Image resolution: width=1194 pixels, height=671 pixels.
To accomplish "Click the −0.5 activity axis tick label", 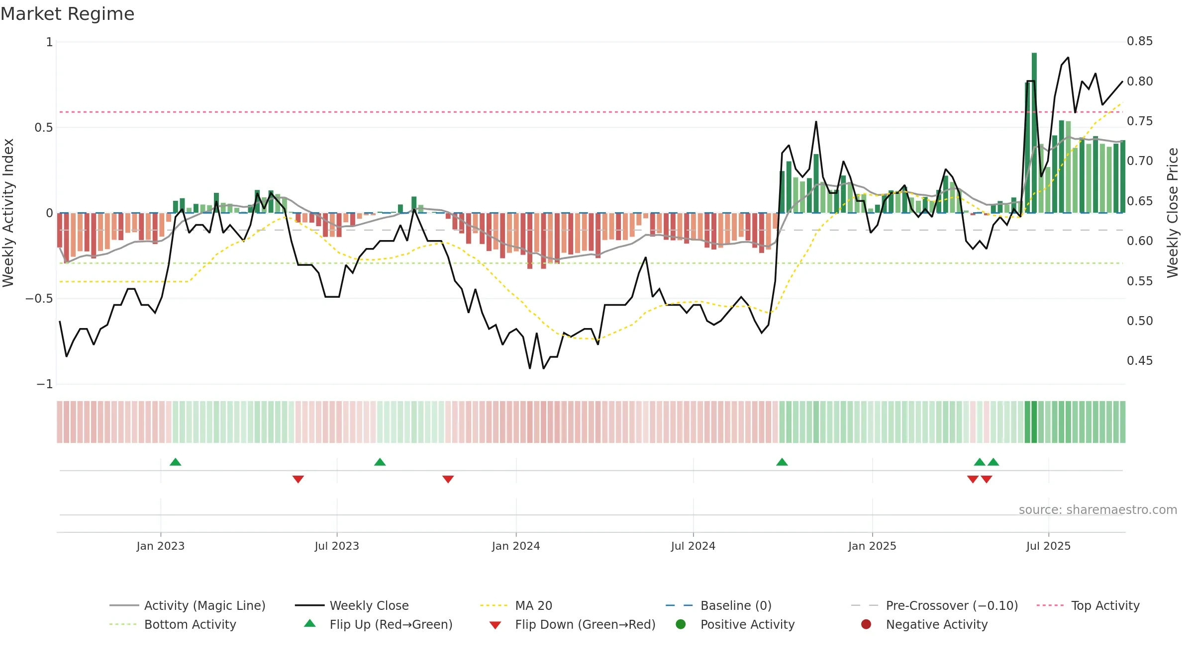I will tap(39, 299).
